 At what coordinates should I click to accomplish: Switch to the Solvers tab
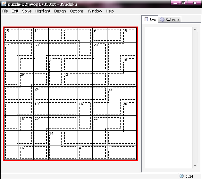170,19
